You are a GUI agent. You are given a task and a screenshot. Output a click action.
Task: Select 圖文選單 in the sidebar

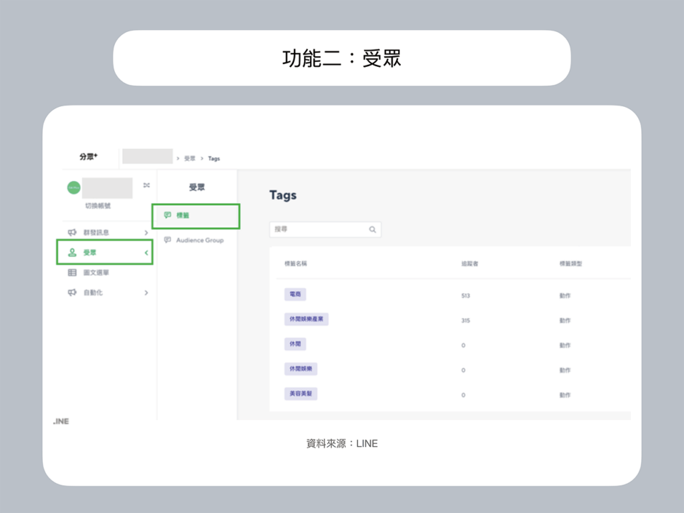click(x=96, y=273)
